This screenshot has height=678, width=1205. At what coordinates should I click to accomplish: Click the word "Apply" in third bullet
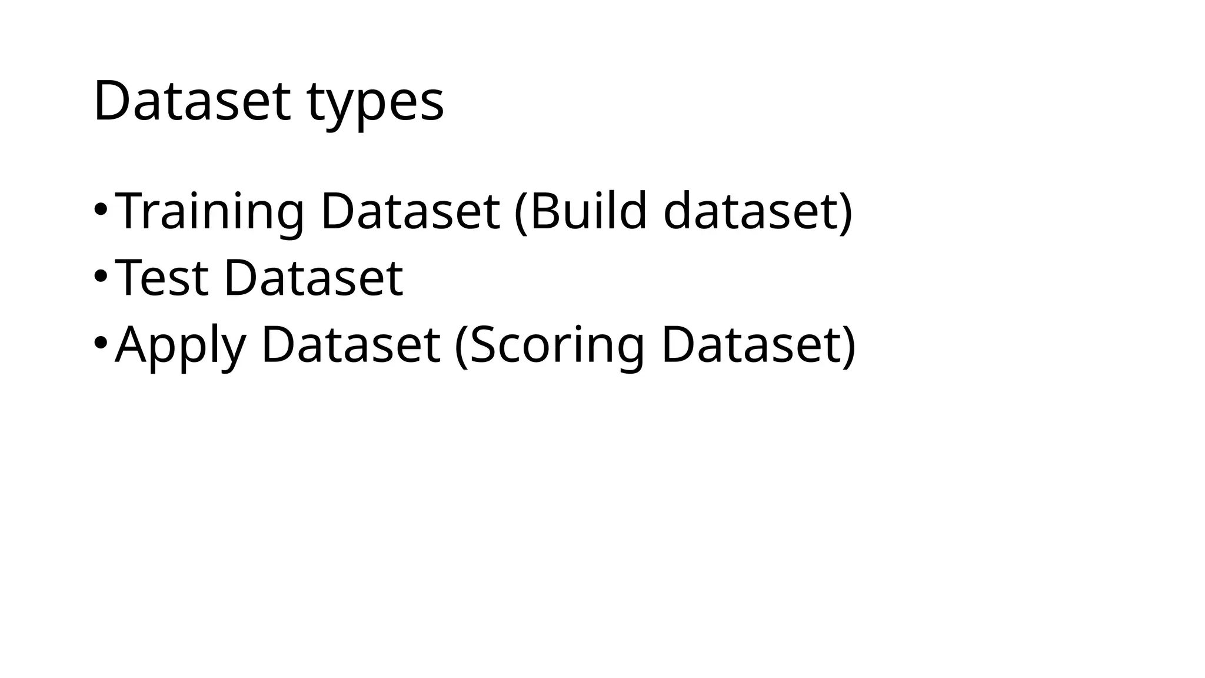(181, 346)
